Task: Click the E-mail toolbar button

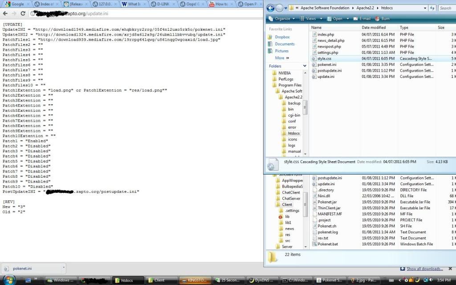Action: click(361, 19)
